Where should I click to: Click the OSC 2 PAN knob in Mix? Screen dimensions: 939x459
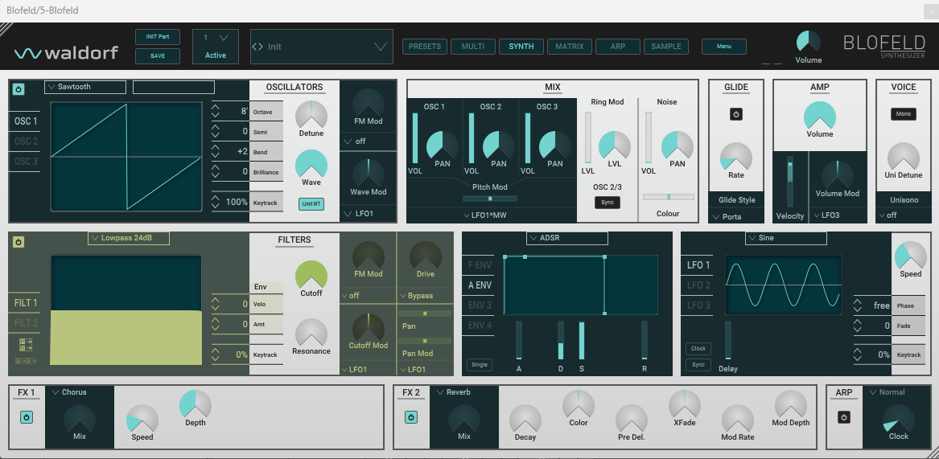499,145
